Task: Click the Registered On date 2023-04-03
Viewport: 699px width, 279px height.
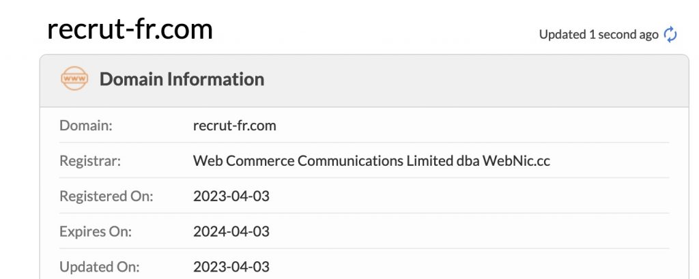Action: [x=231, y=196]
